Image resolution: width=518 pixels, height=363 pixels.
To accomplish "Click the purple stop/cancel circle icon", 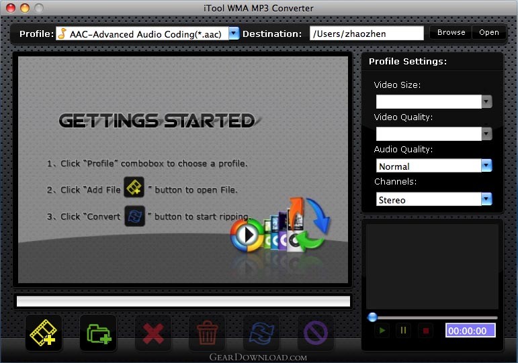I will 316,333.
